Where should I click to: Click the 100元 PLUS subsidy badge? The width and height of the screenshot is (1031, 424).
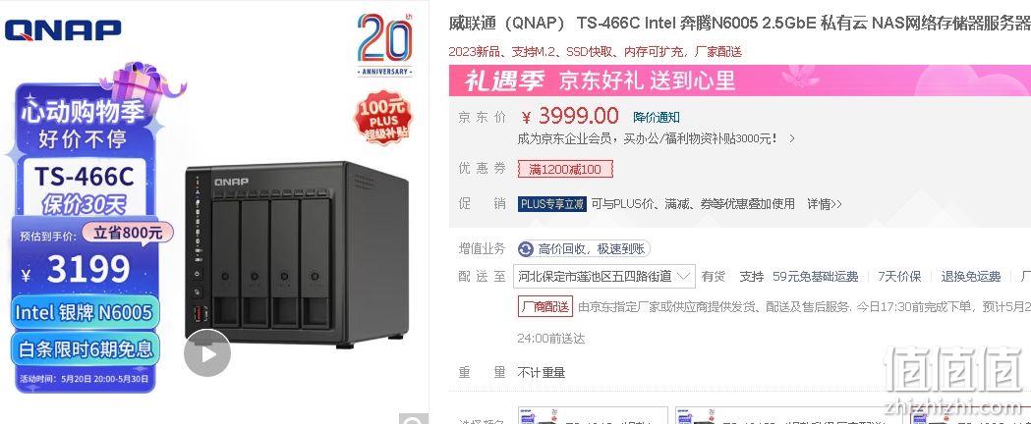tap(383, 118)
